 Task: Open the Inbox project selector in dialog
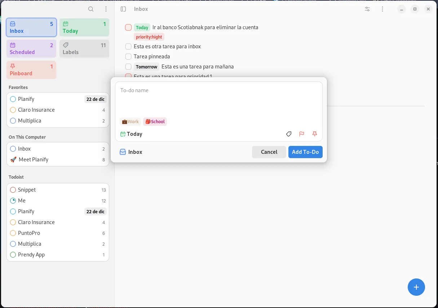point(131,152)
